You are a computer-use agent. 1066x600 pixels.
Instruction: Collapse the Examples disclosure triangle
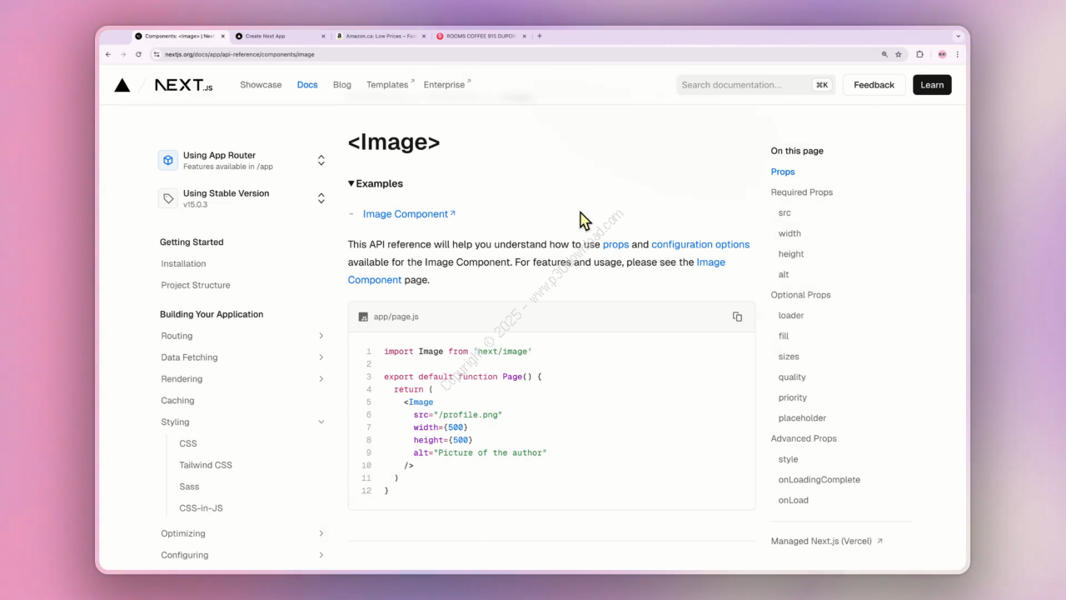(351, 183)
